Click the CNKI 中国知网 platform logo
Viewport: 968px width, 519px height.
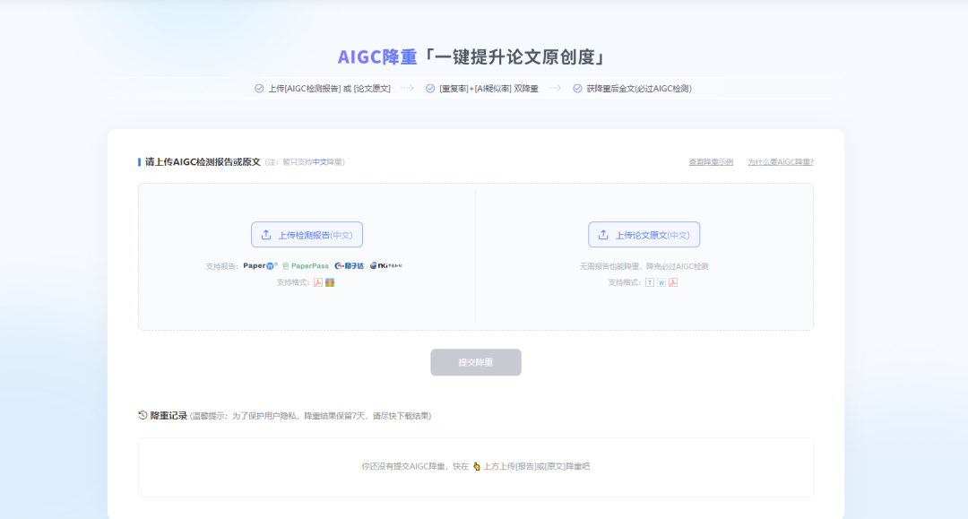387,265
